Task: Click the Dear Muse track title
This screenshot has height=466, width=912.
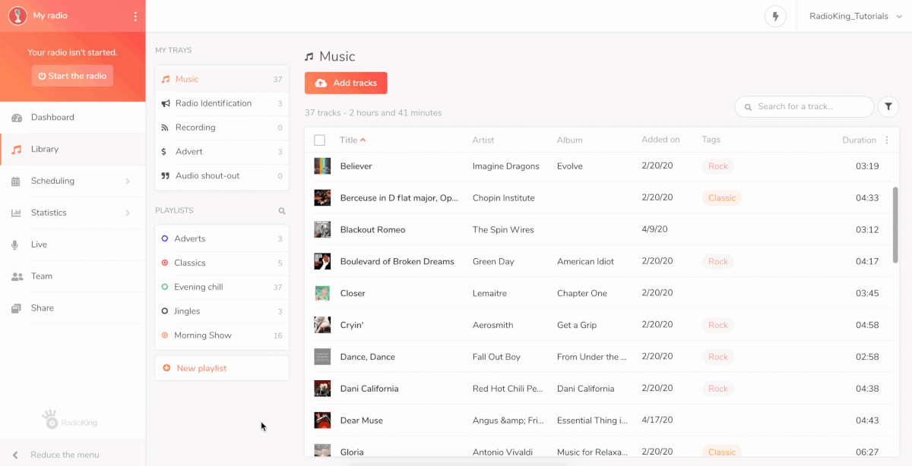Action: click(x=362, y=421)
